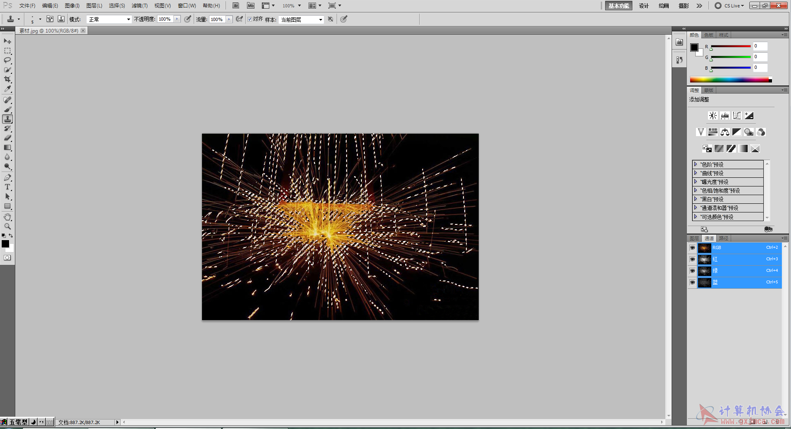Switch to the Layers panel tab
Screen dimensions: 791x429
tap(694, 238)
